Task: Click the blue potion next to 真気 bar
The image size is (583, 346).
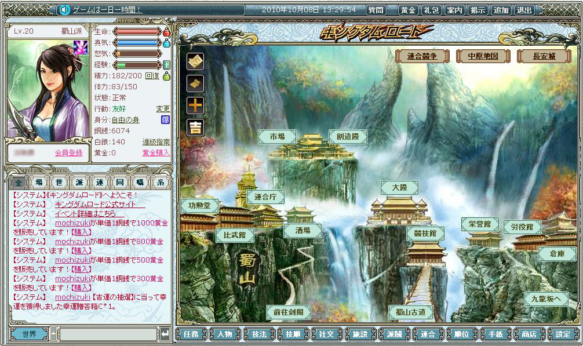Action: (x=166, y=43)
